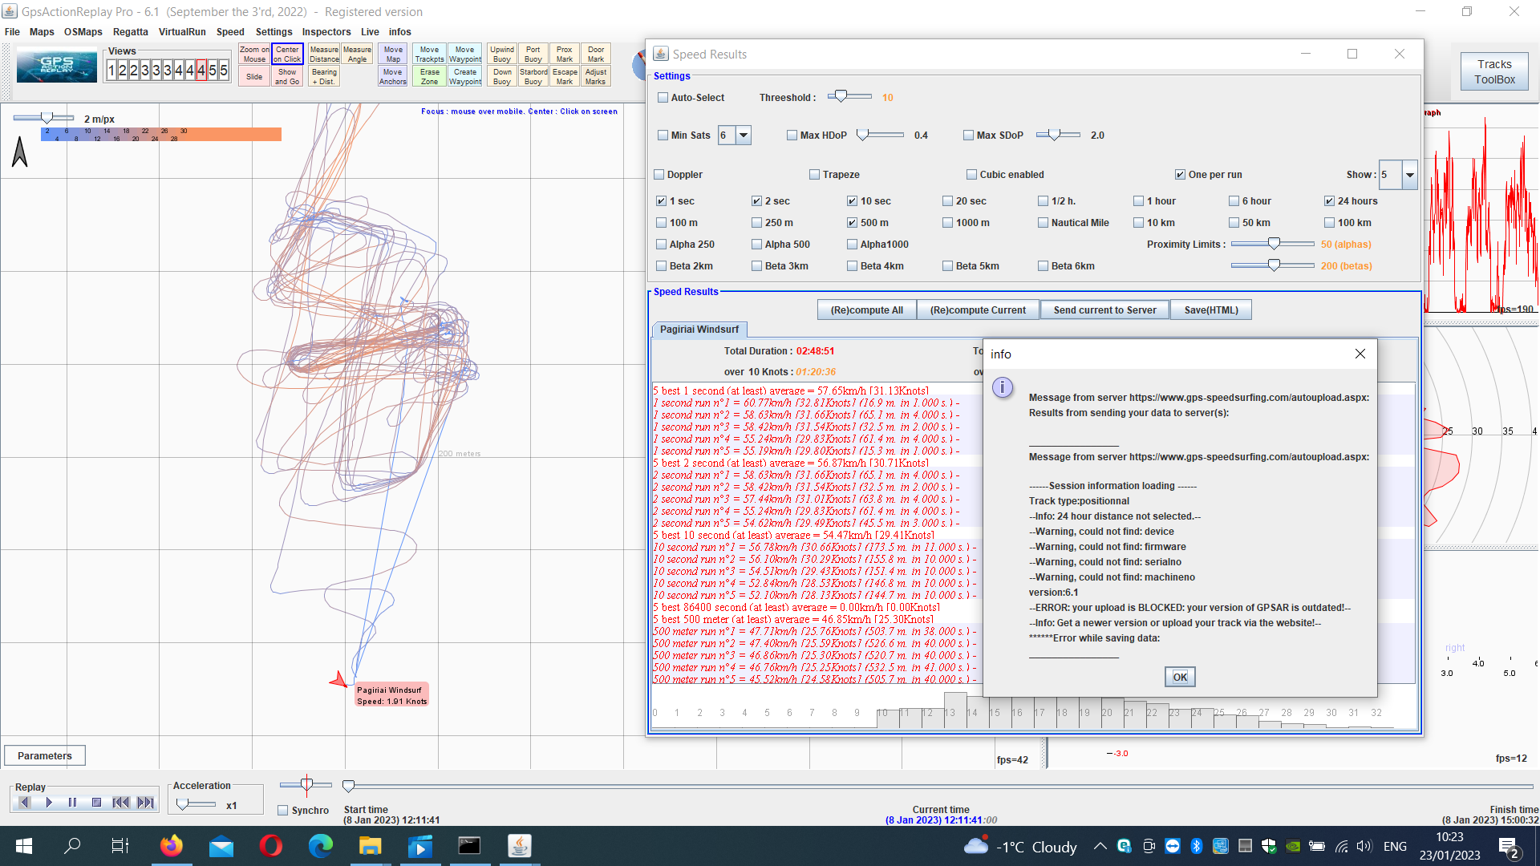Open the Tracks ToolBox
The width and height of the screenshot is (1540, 866).
pos(1493,71)
